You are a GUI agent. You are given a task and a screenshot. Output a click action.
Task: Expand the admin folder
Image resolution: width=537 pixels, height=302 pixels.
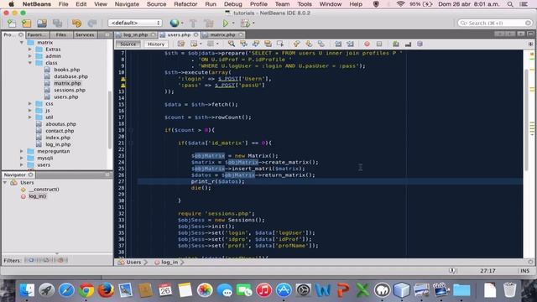point(30,56)
